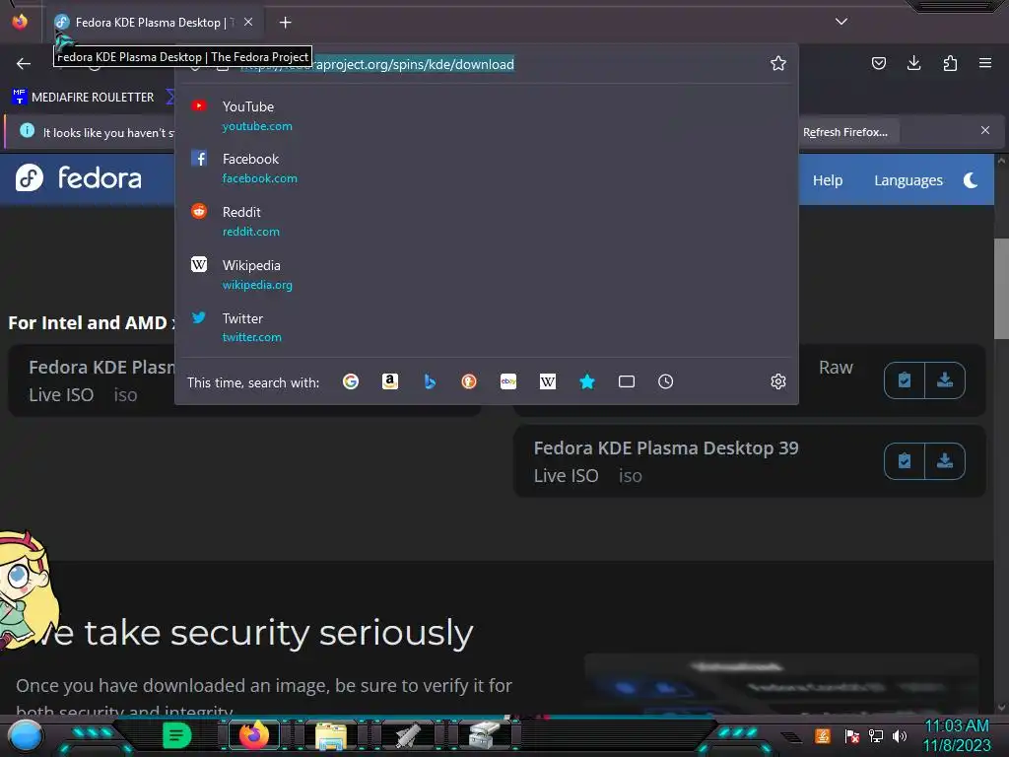Bookmark this page with star icon
The height and width of the screenshot is (757, 1009).
pyautogui.click(x=778, y=64)
